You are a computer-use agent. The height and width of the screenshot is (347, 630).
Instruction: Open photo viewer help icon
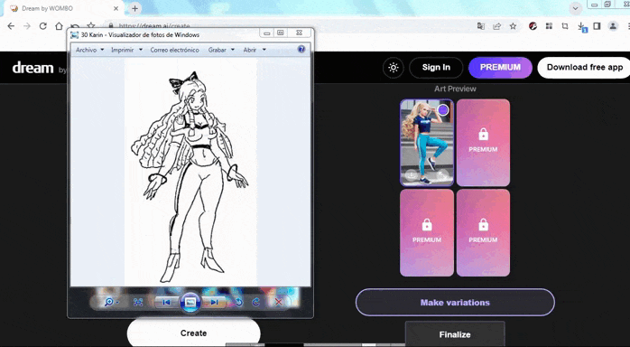pyautogui.click(x=301, y=49)
